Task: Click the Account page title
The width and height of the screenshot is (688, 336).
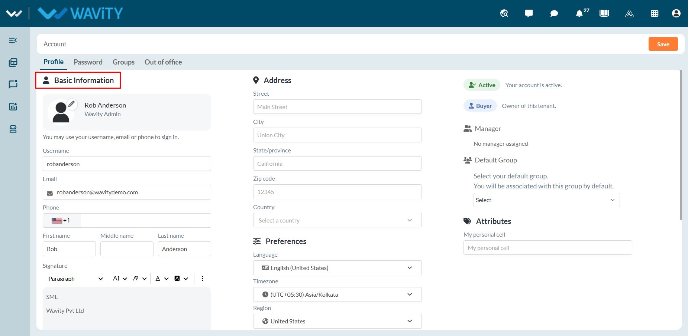Action: pyautogui.click(x=55, y=44)
